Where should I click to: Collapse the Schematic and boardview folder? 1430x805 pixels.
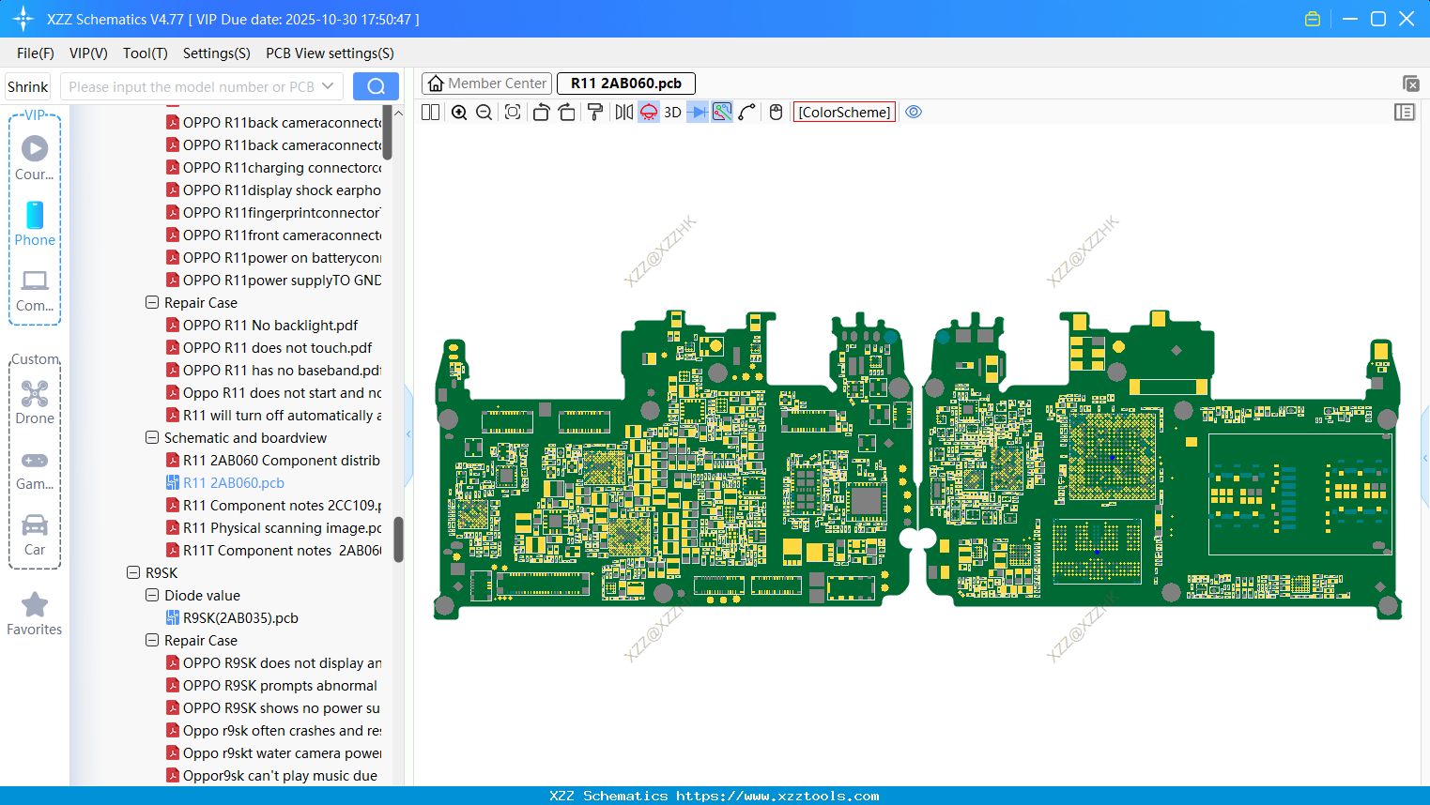152,438
